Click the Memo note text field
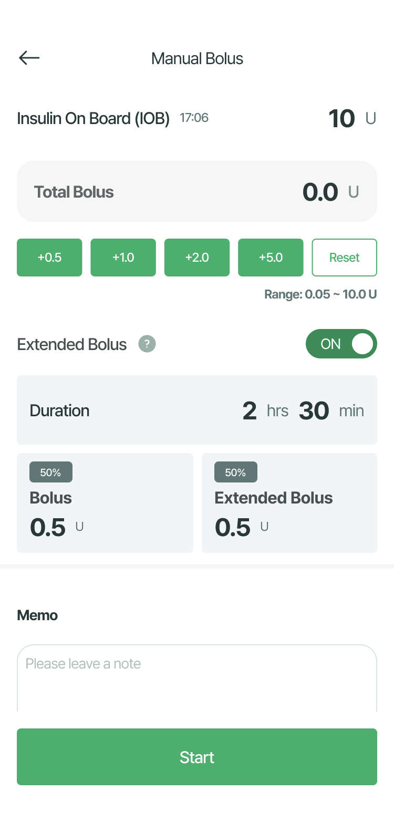 pos(197,678)
